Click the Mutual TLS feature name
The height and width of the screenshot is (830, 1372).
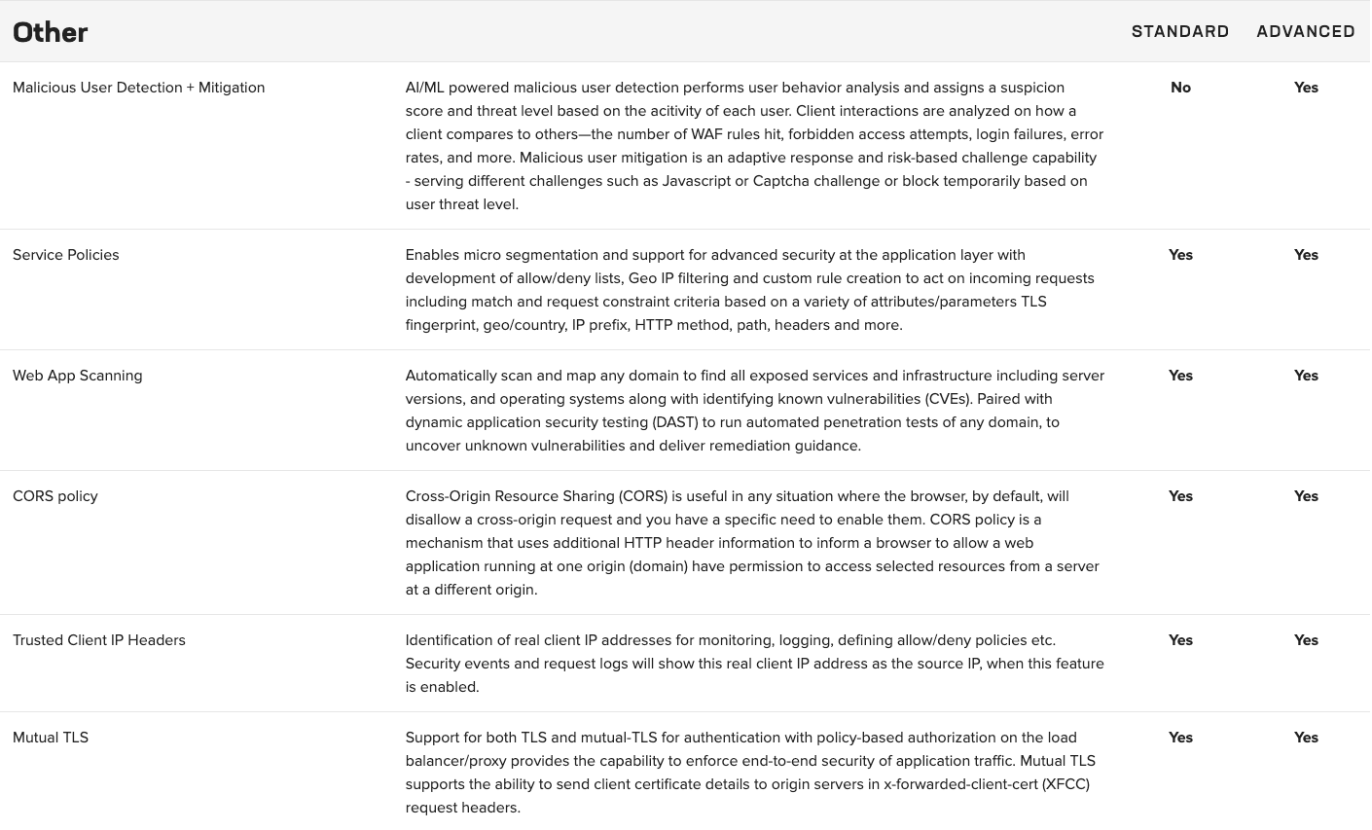tap(51, 738)
